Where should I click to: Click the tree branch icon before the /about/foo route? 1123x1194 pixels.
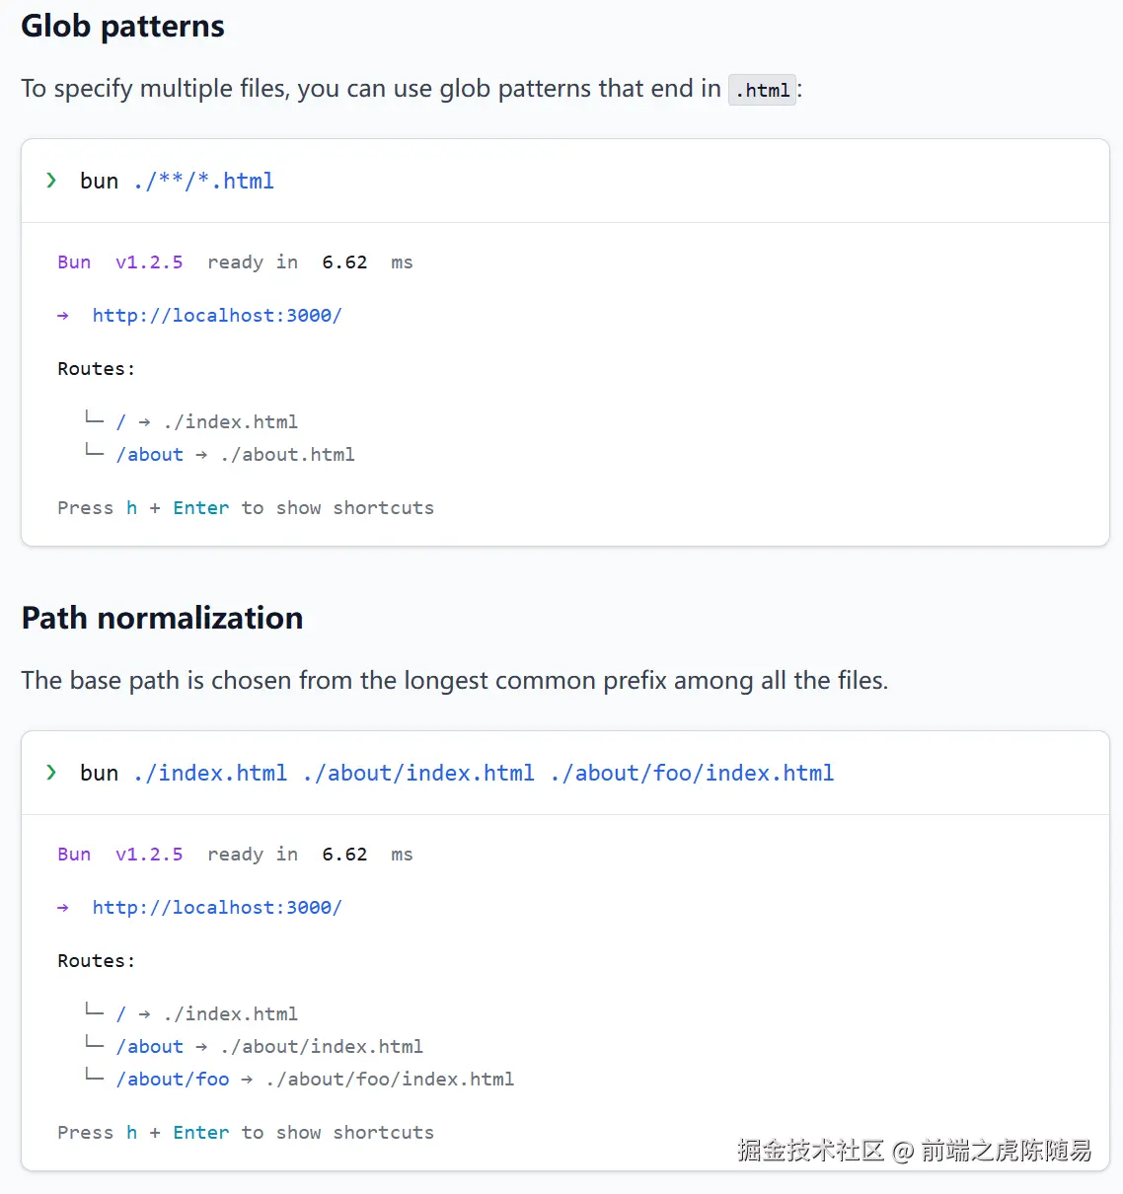(95, 1076)
